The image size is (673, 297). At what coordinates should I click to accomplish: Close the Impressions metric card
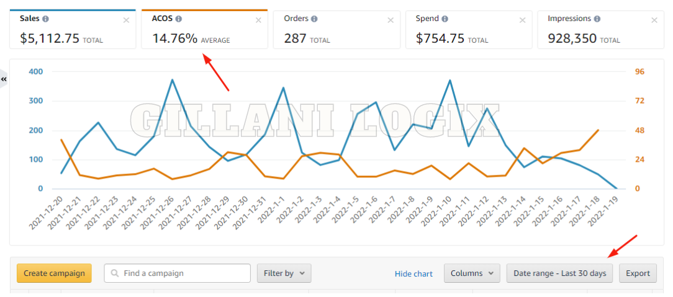(654, 20)
